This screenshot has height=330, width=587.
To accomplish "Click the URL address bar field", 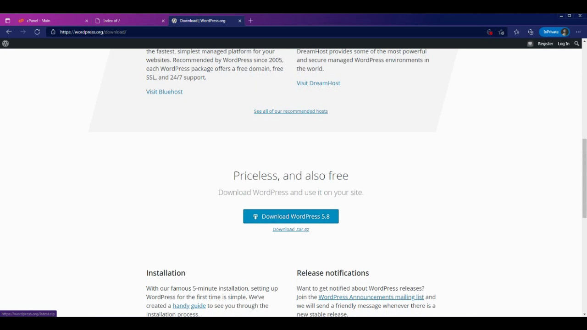I will [x=266, y=32].
